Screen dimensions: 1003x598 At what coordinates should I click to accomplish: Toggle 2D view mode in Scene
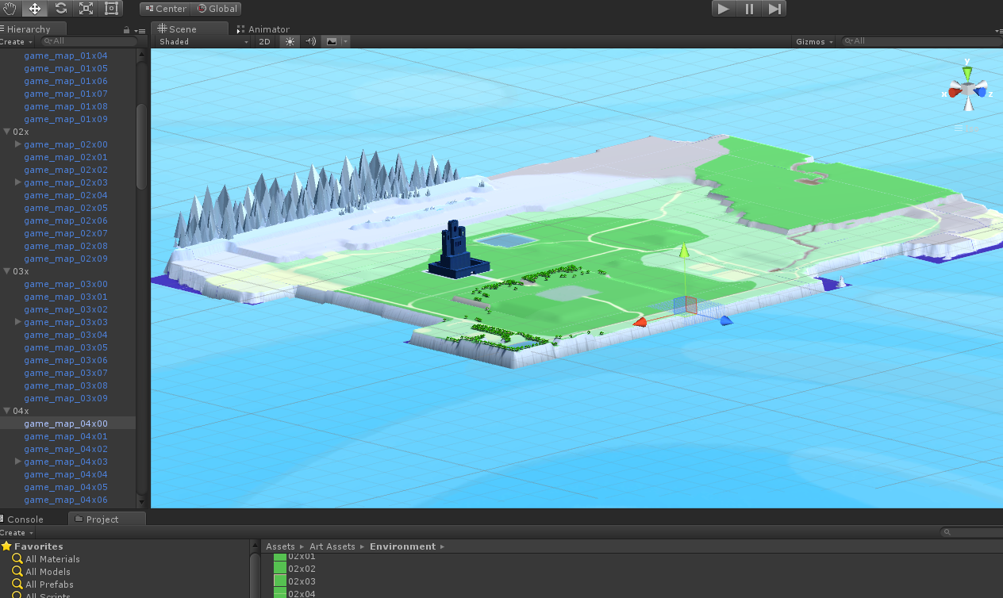pyautogui.click(x=264, y=41)
